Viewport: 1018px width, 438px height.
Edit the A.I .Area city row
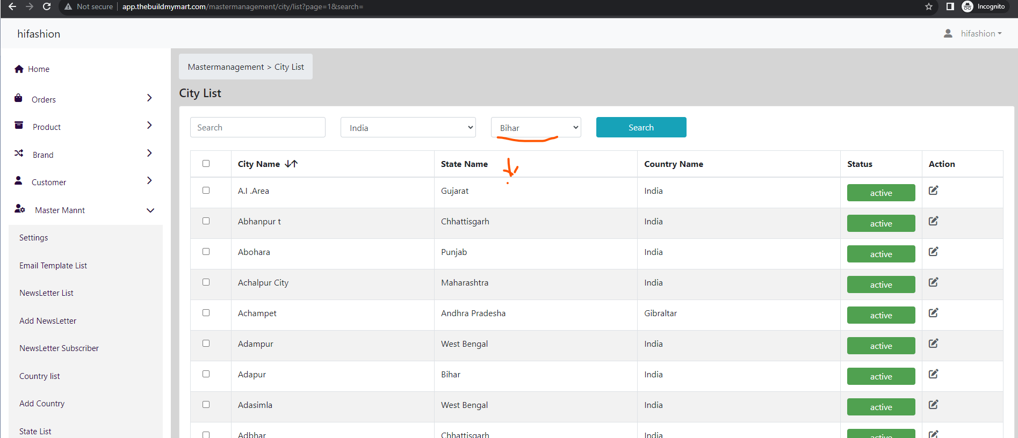tap(934, 191)
